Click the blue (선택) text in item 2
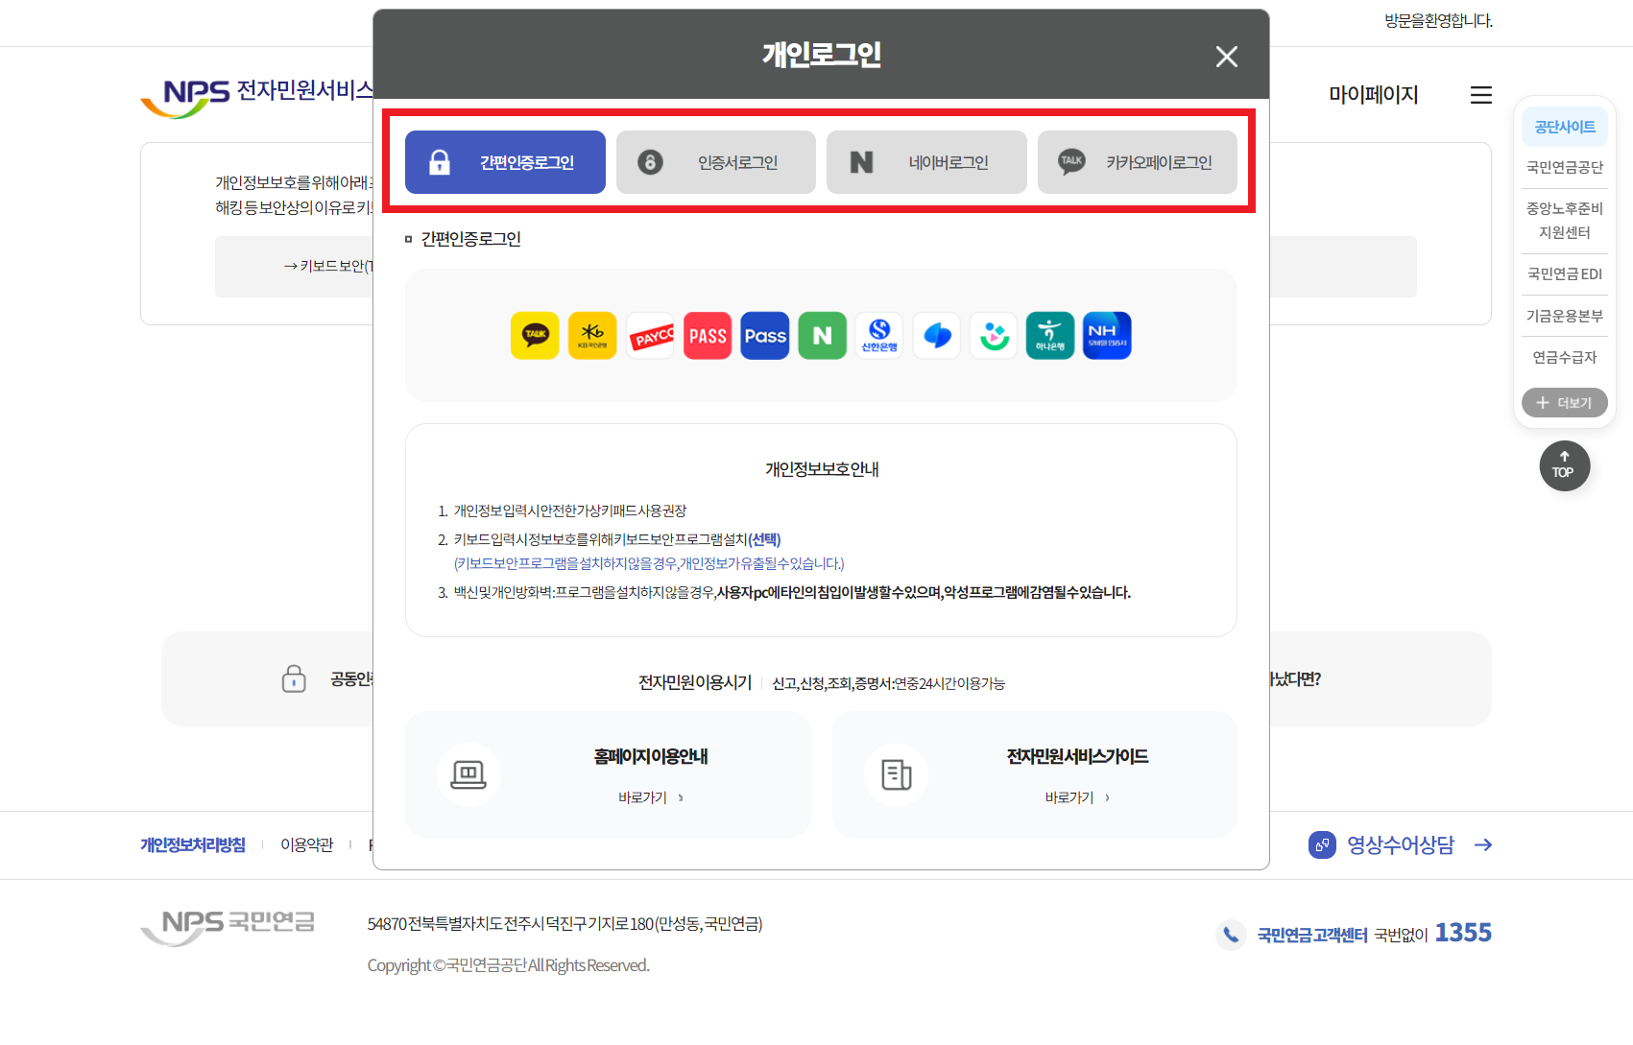Viewport: 1633px width, 1045px height. coord(764,539)
